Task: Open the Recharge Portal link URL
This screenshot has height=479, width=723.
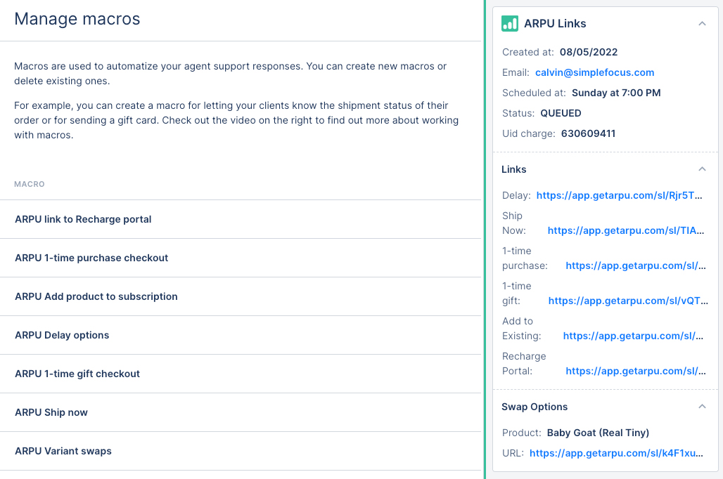Action: tap(635, 371)
